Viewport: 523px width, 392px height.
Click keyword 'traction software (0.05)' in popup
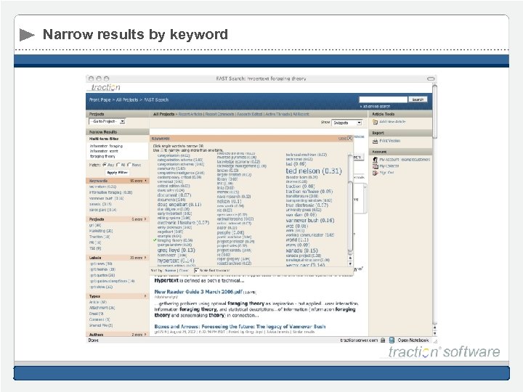309,192
